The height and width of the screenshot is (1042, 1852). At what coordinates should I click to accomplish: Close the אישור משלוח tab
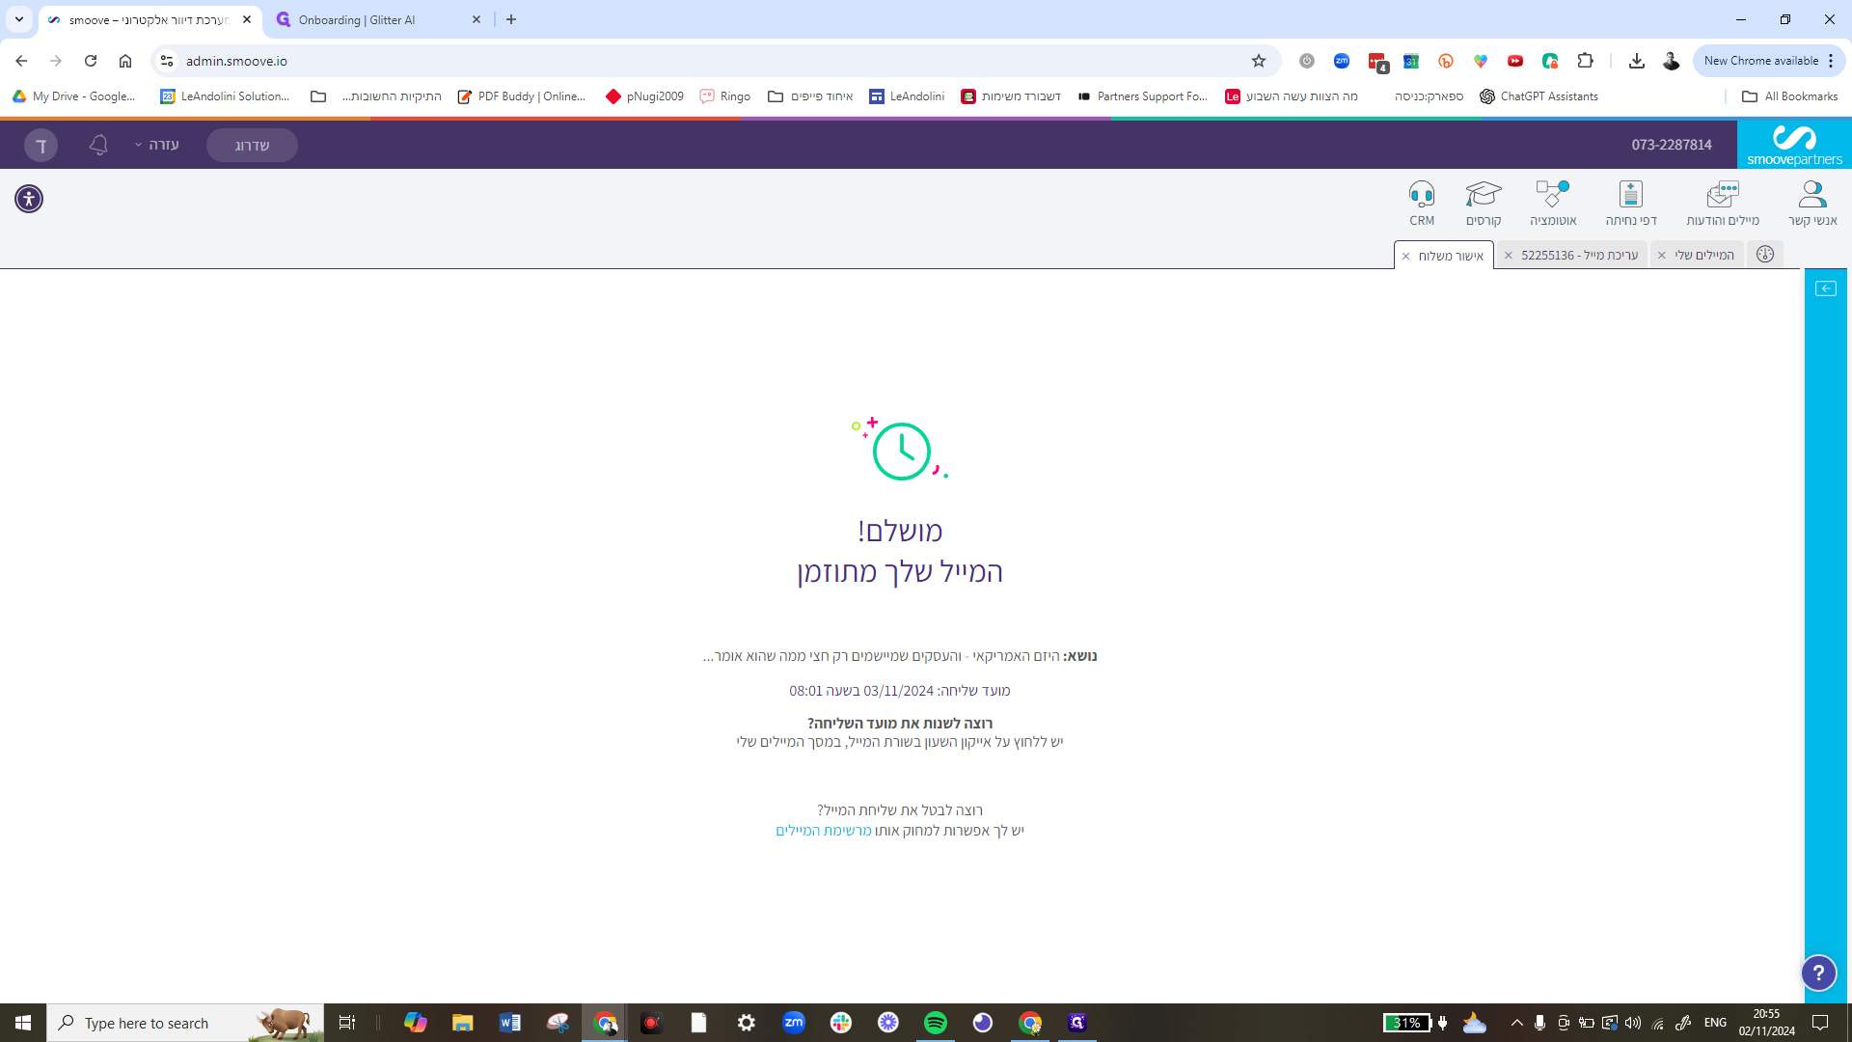tap(1406, 257)
